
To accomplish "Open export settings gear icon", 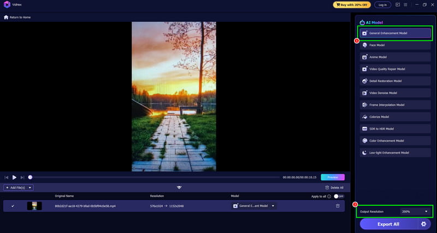I will (423, 224).
